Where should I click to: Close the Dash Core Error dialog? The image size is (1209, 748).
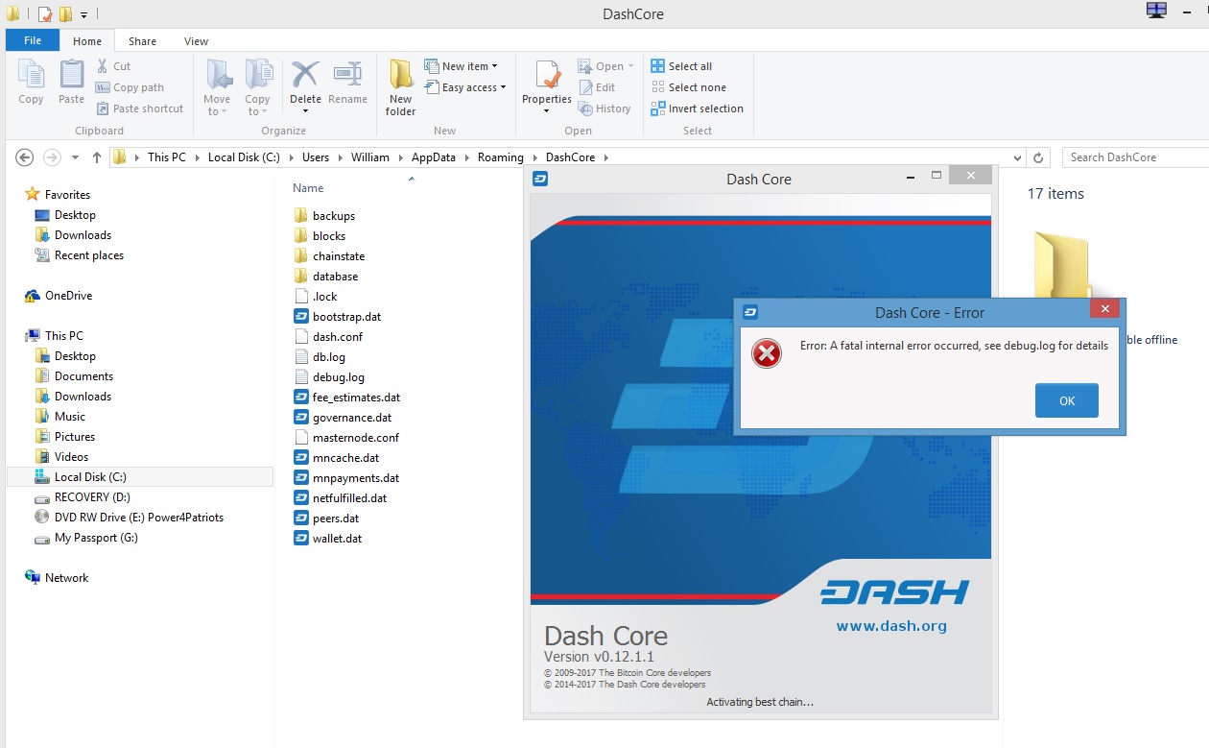(1105, 309)
